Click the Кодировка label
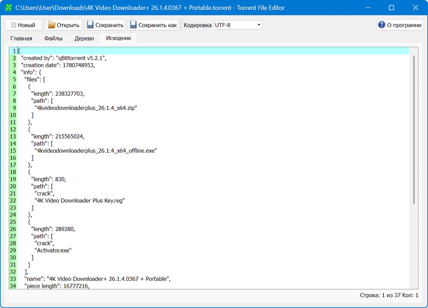 197,25
